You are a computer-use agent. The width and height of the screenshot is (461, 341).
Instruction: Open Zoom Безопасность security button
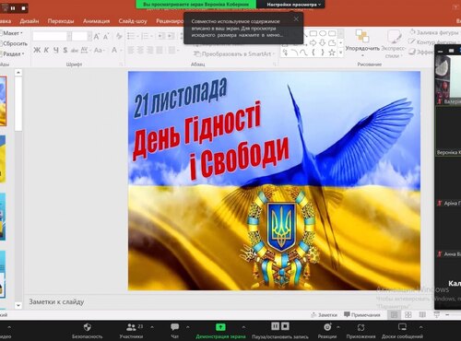click(x=87, y=331)
